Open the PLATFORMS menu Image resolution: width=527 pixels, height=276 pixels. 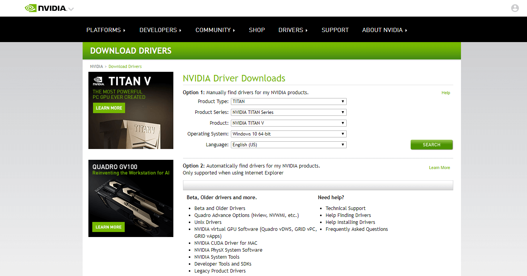106,30
